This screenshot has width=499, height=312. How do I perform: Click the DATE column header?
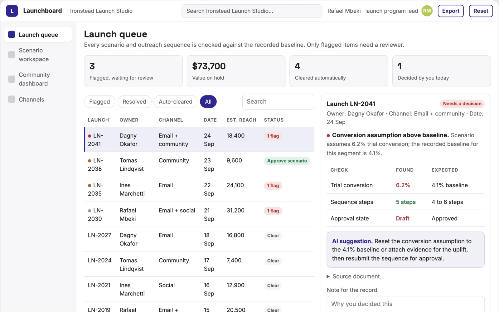click(210, 120)
